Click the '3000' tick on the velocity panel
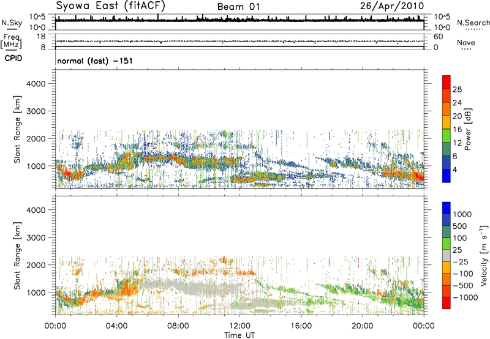The image size is (490, 339). (x=36, y=237)
